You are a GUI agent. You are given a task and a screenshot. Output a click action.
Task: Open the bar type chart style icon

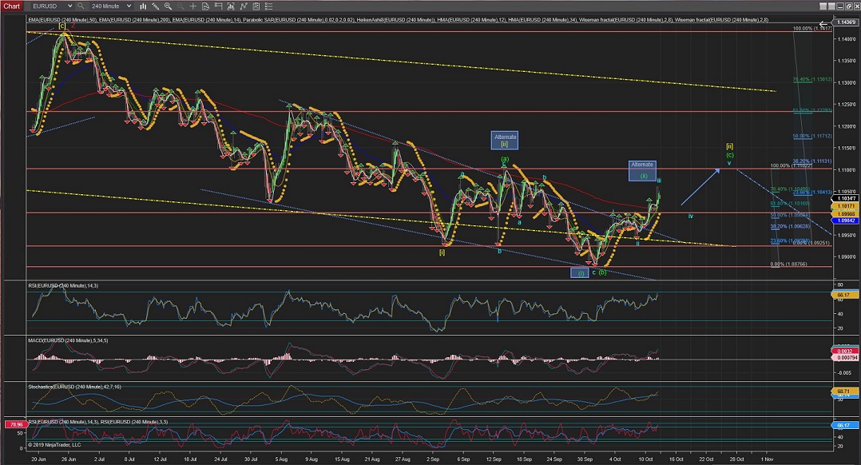[x=143, y=6]
